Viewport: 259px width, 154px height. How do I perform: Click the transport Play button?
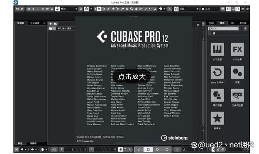pos(158,149)
